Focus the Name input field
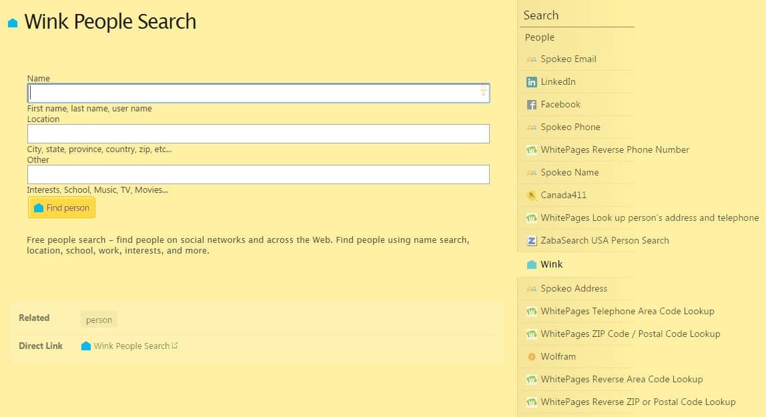Image resolution: width=766 pixels, height=417 pixels. click(254, 93)
